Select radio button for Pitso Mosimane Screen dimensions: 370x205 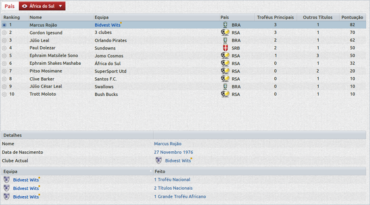[x=5, y=71]
